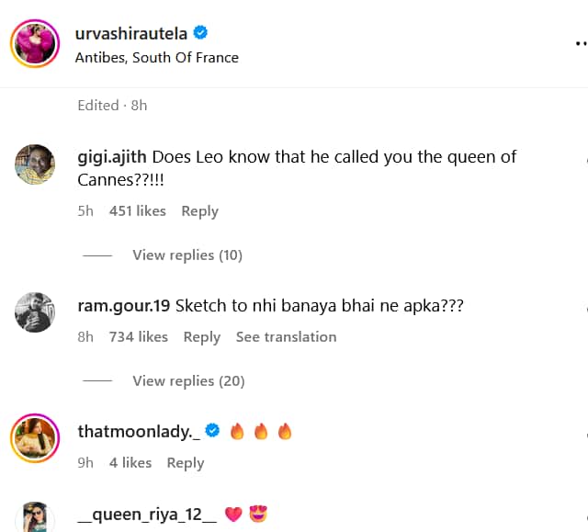
Task: Click ram.gour.19's profile avatar
Action: tap(35, 312)
